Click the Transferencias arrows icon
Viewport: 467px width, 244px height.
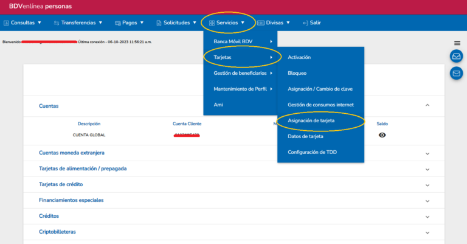tap(57, 23)
